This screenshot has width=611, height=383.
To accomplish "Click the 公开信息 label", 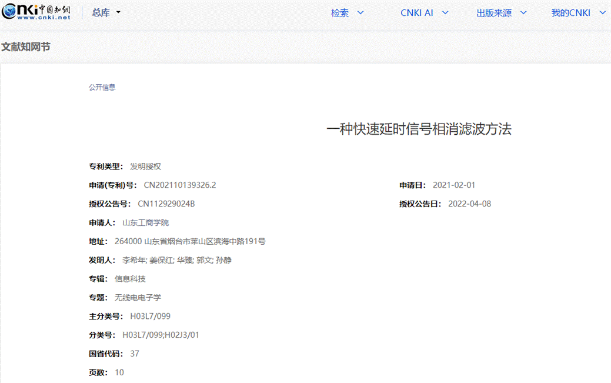I will tap(102, 87).
